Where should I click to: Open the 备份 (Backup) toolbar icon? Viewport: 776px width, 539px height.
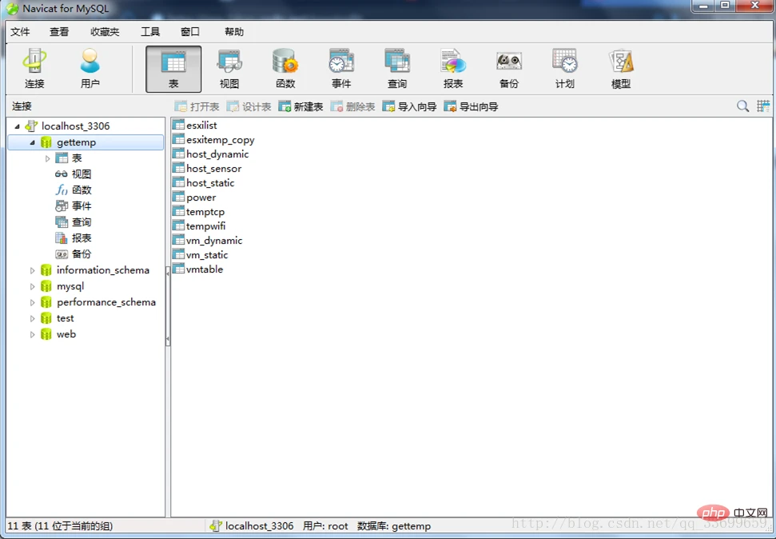[x=509, y=70]
